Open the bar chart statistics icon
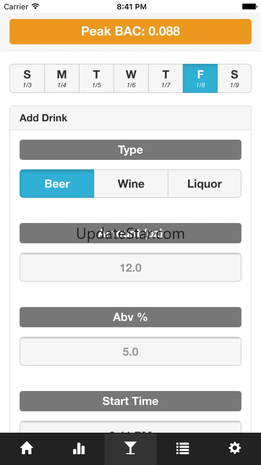The width and height of the screenshot is (261, 465). [79, 448]
